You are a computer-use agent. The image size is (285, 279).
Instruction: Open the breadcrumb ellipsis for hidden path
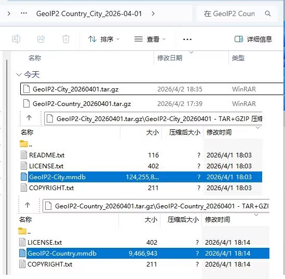(24, 14)
